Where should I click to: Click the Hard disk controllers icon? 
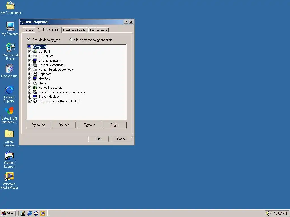click(x=35, y=65)
